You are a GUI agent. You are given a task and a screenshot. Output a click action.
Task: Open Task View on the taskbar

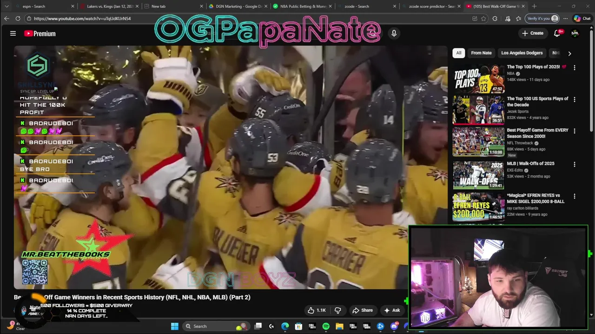(x=258, y=326)
